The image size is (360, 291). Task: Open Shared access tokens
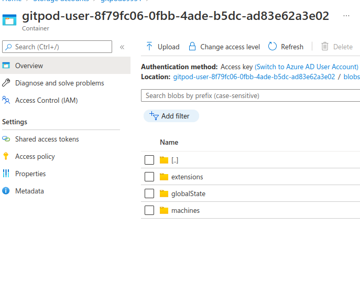[x=47, y=139]
